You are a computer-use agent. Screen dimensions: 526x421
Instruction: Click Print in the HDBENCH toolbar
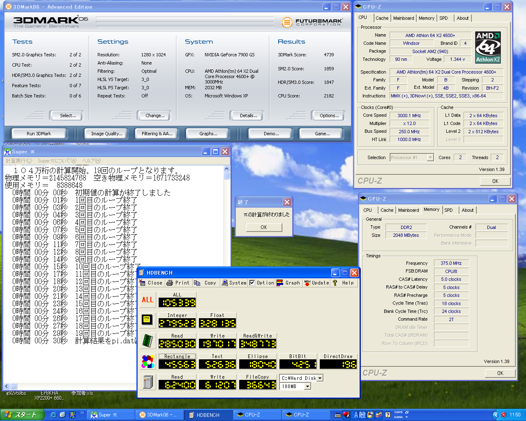point(178,283)
